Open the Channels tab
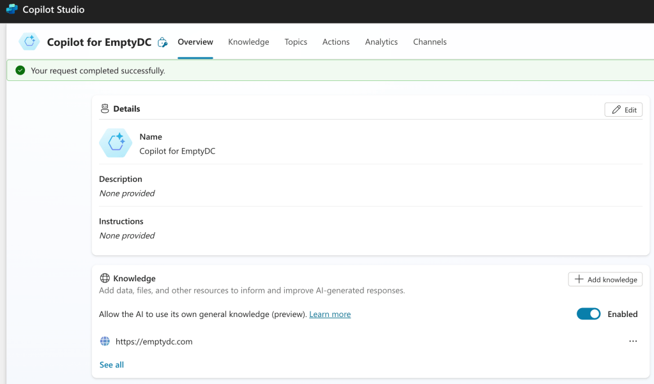The width and height of the screenshot is (654, 384). coord(430,42)
